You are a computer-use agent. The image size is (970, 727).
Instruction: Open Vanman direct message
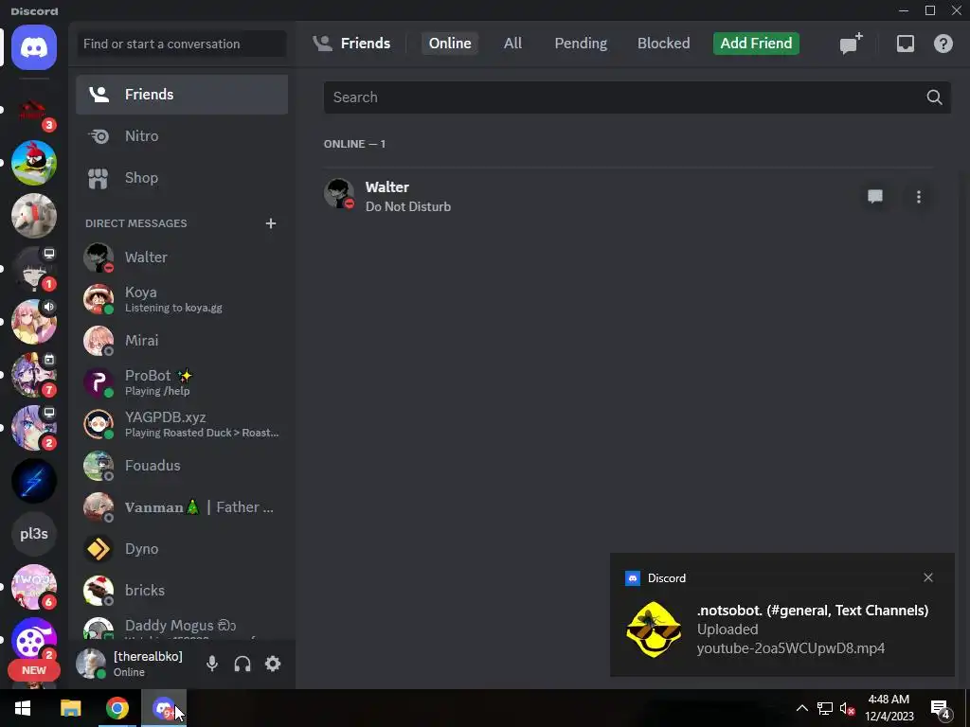(182, 507)
